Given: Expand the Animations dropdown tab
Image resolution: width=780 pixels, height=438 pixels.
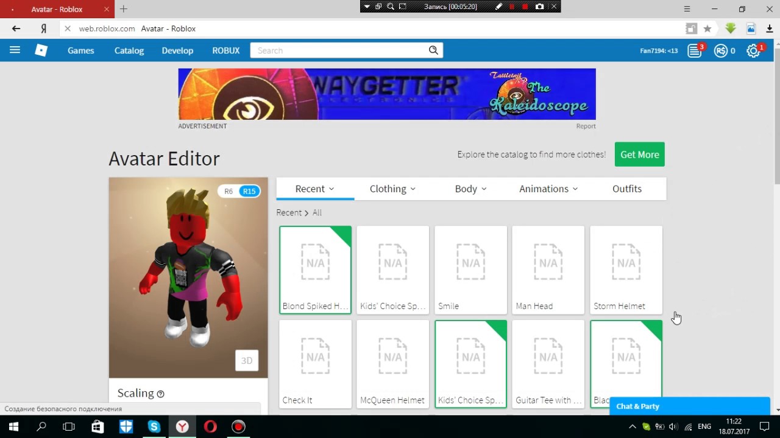Looking at the screenshot, I should 549,189.
